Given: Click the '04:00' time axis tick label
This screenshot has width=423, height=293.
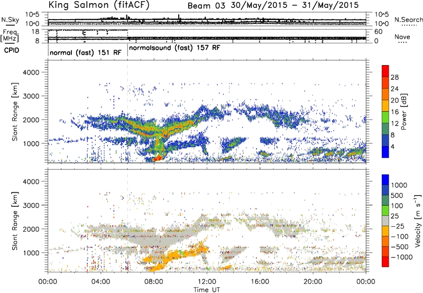Looking at the screenshot, I should (x=101, y=282).
